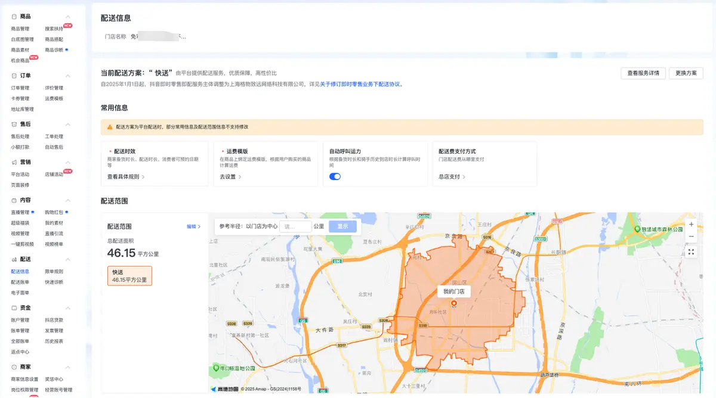Go to 地址库管理 page
The image size is (716, 398).
(x=23, y=109)
